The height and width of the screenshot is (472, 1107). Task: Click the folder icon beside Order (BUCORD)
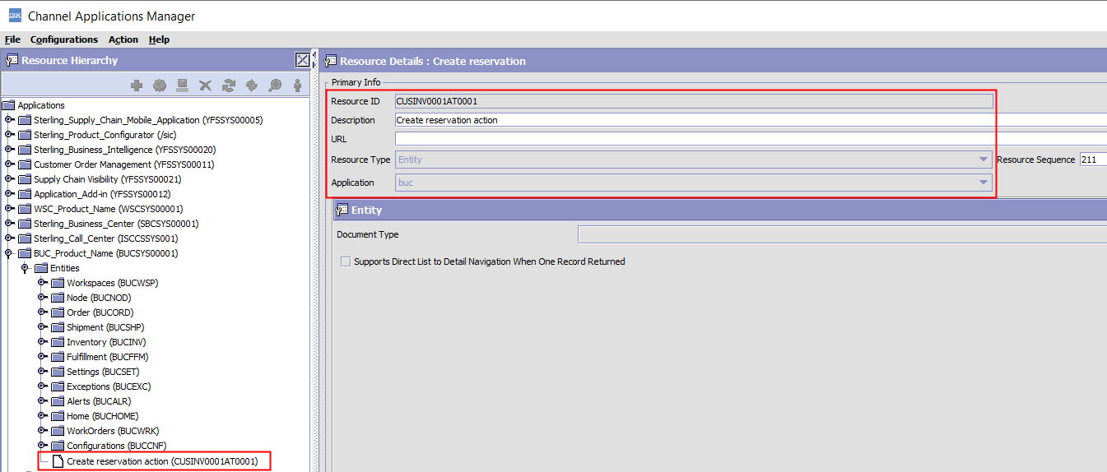pyautogui.click(x=58, y=312)
